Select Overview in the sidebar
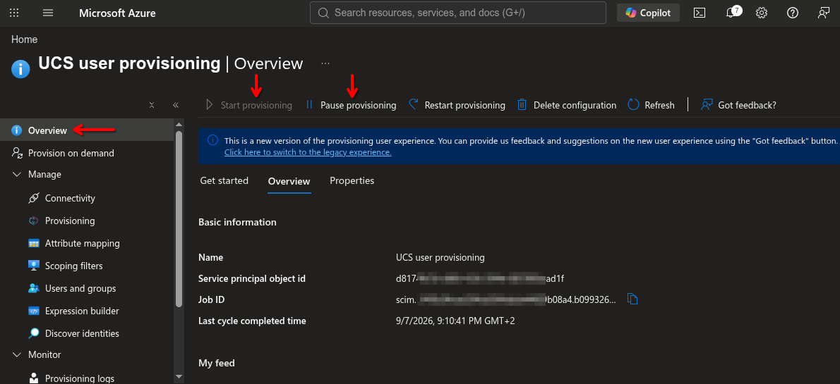 click(x=87, y=130)
